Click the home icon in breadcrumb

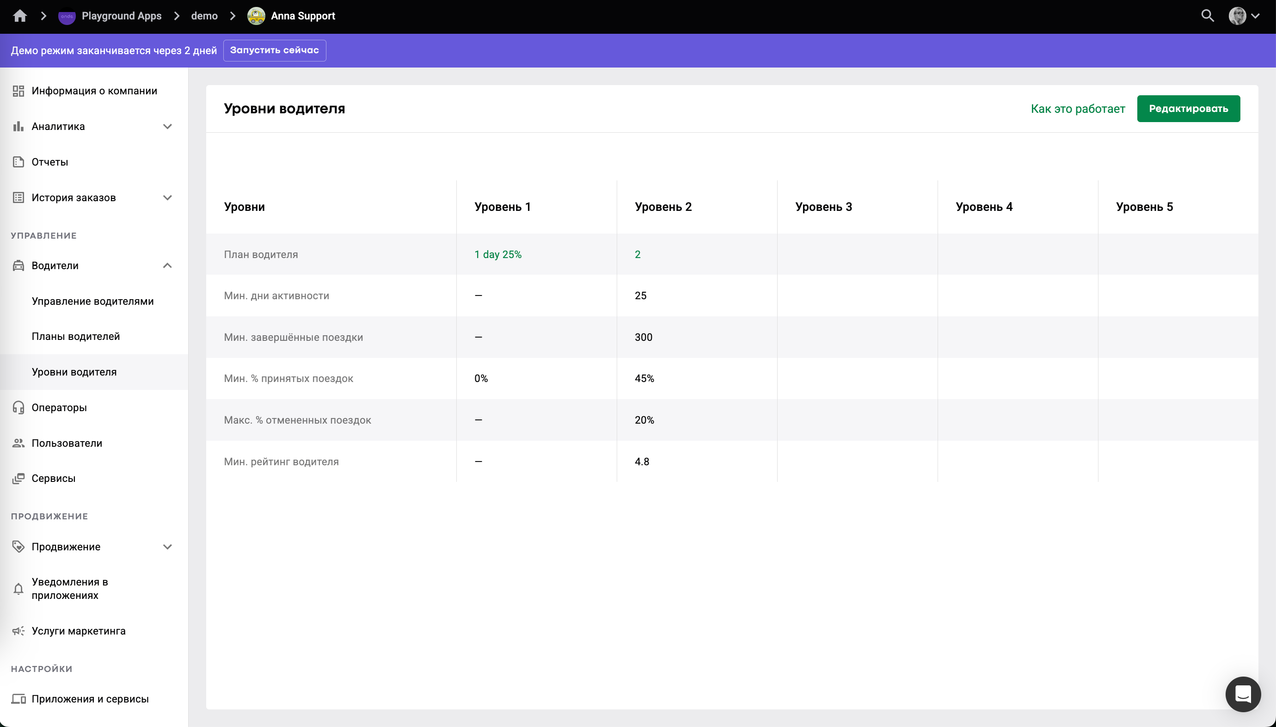(x=20, y=16)
